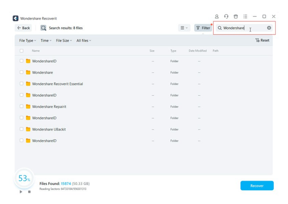The width and height of the screenshot is (288, 204).
Task: Open the list menu icon in title bar
Action: [x=245, y=16]
